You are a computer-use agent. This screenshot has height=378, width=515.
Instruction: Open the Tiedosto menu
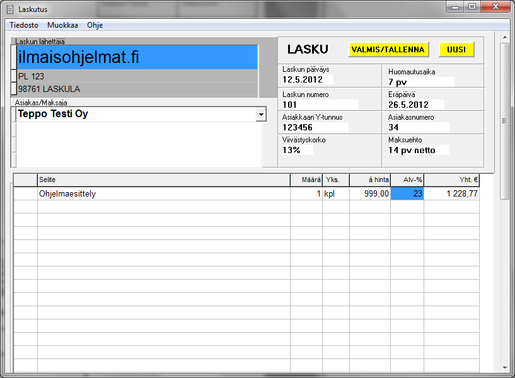24,25
